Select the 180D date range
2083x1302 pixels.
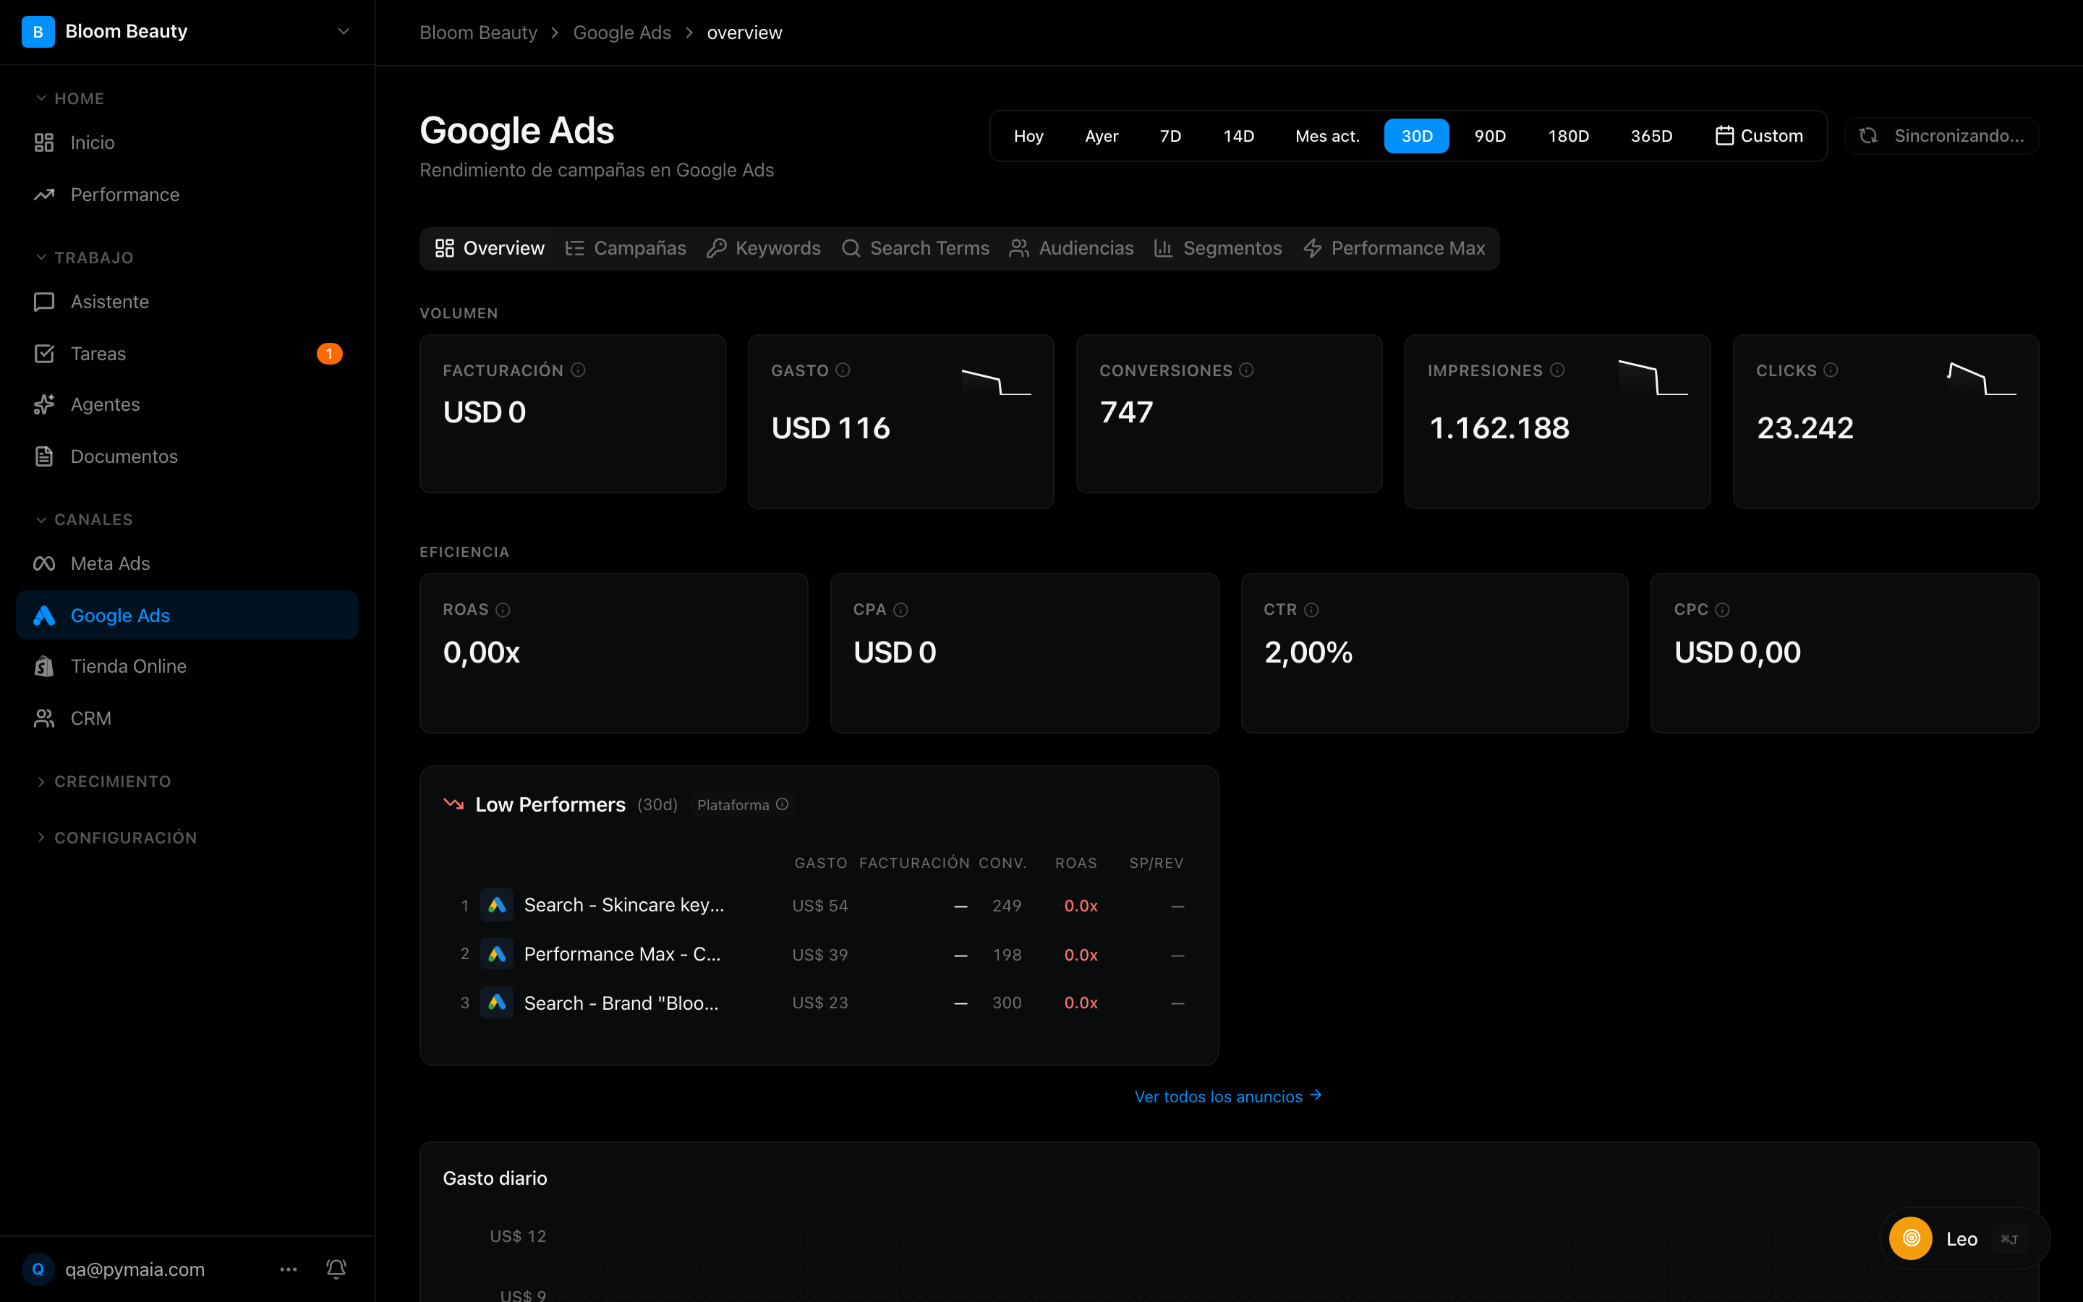click(1568, 136)
